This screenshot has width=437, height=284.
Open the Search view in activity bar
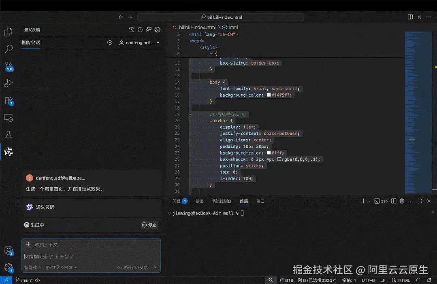click(9, 49)
